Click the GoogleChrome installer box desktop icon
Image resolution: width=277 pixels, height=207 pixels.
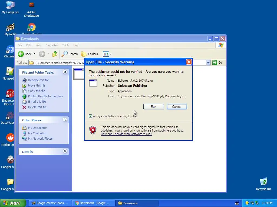[8, 162]
